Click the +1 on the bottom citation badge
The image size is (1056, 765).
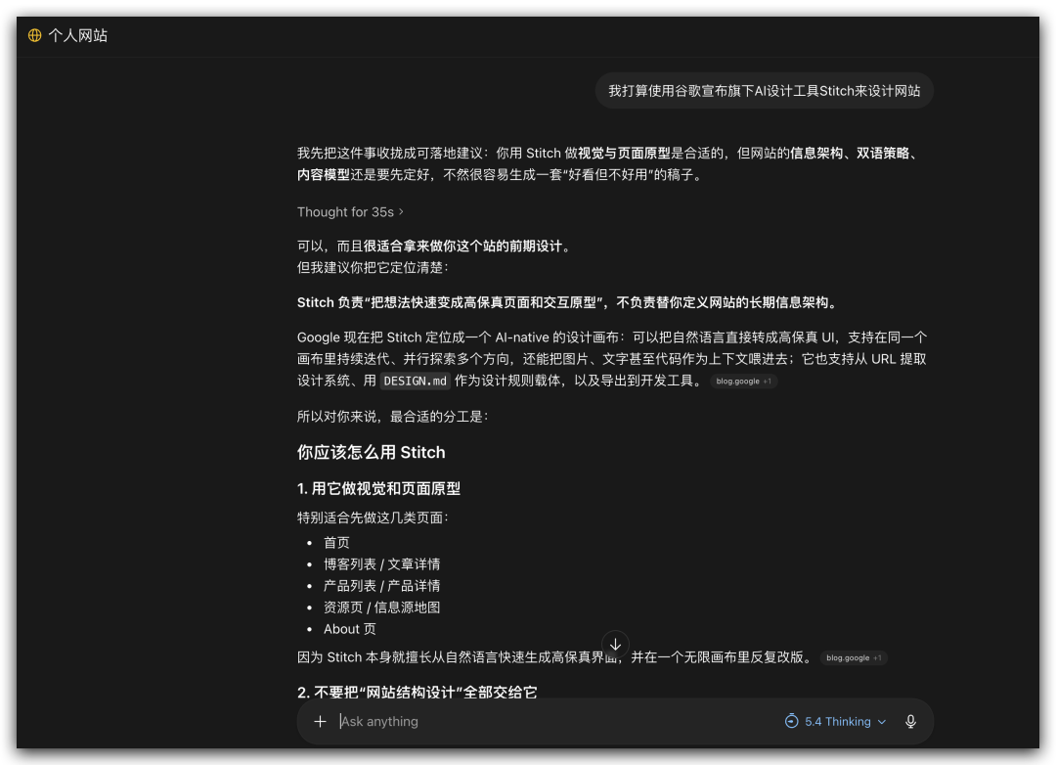(878, 657)
